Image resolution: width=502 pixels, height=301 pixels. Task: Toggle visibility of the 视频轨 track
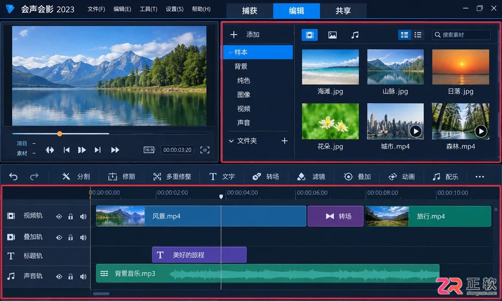(59, 217)
